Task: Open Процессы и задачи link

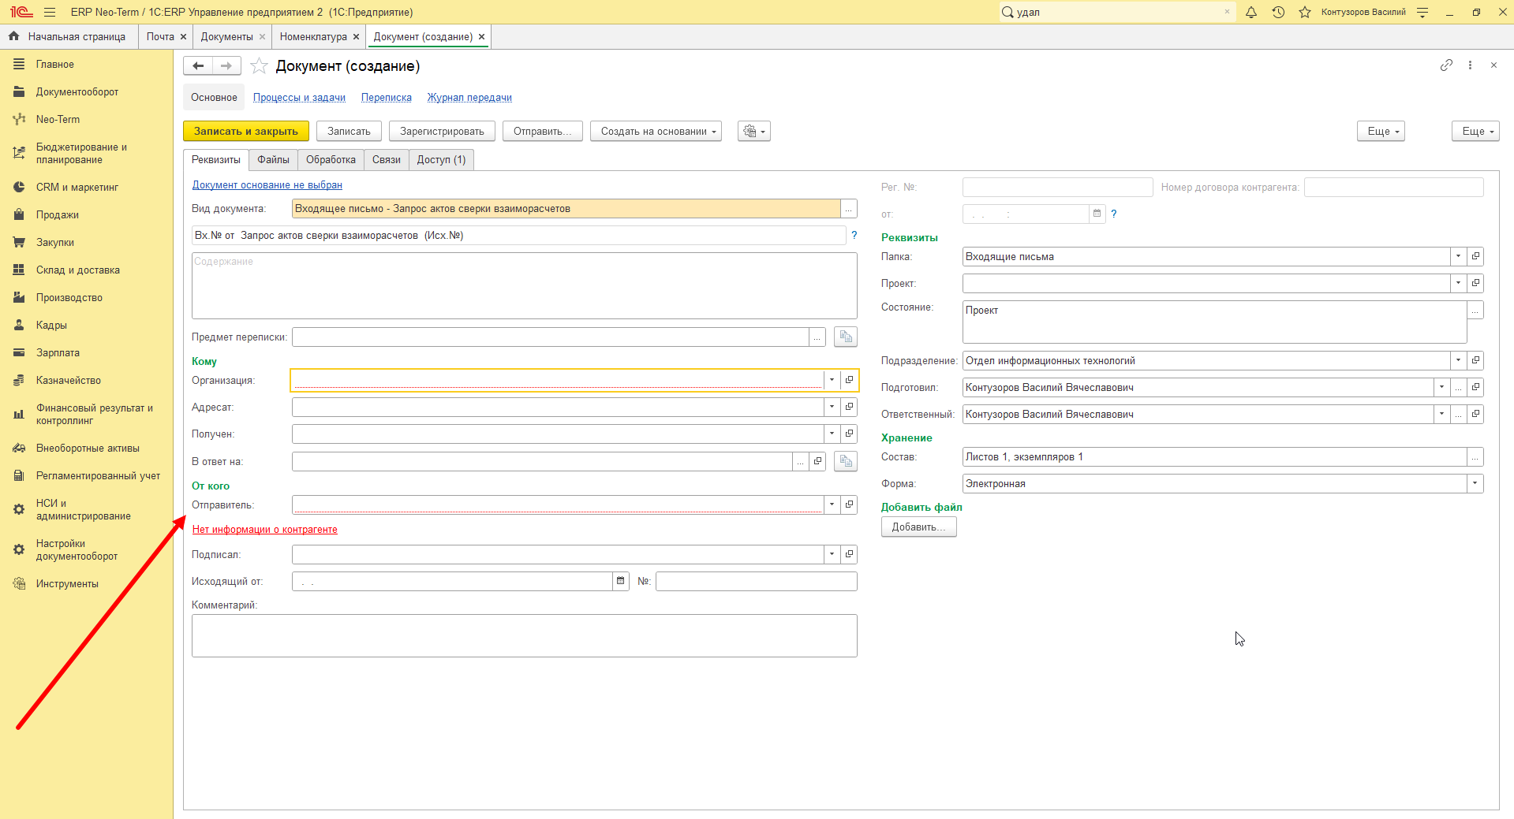Action: tap(299, 98)
